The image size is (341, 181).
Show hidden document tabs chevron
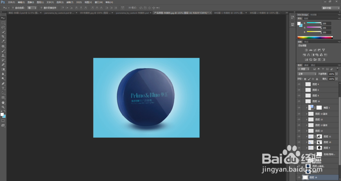[287, 13]
